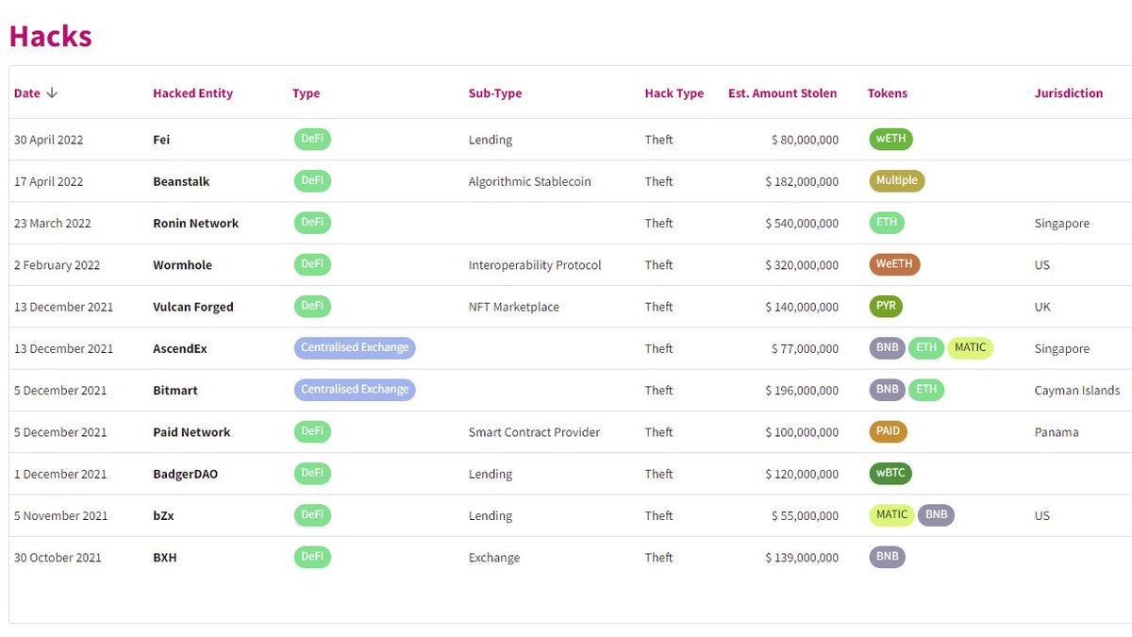
Task: Click the UK jurisdiction cell
Action: pyautogui.click(x=1042, y=307)
